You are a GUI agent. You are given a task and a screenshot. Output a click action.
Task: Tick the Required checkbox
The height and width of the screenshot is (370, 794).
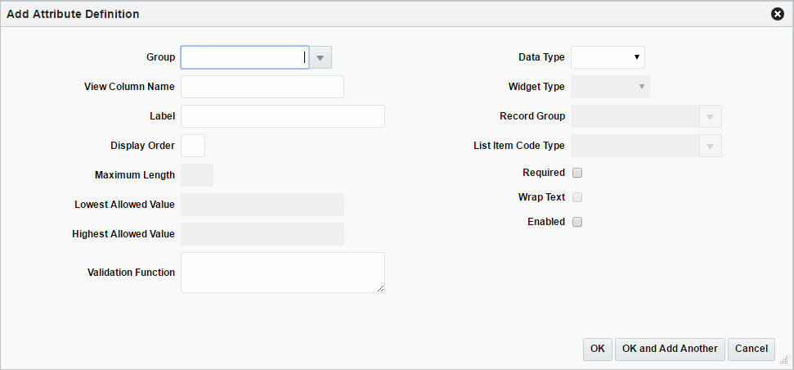(577, 173)
